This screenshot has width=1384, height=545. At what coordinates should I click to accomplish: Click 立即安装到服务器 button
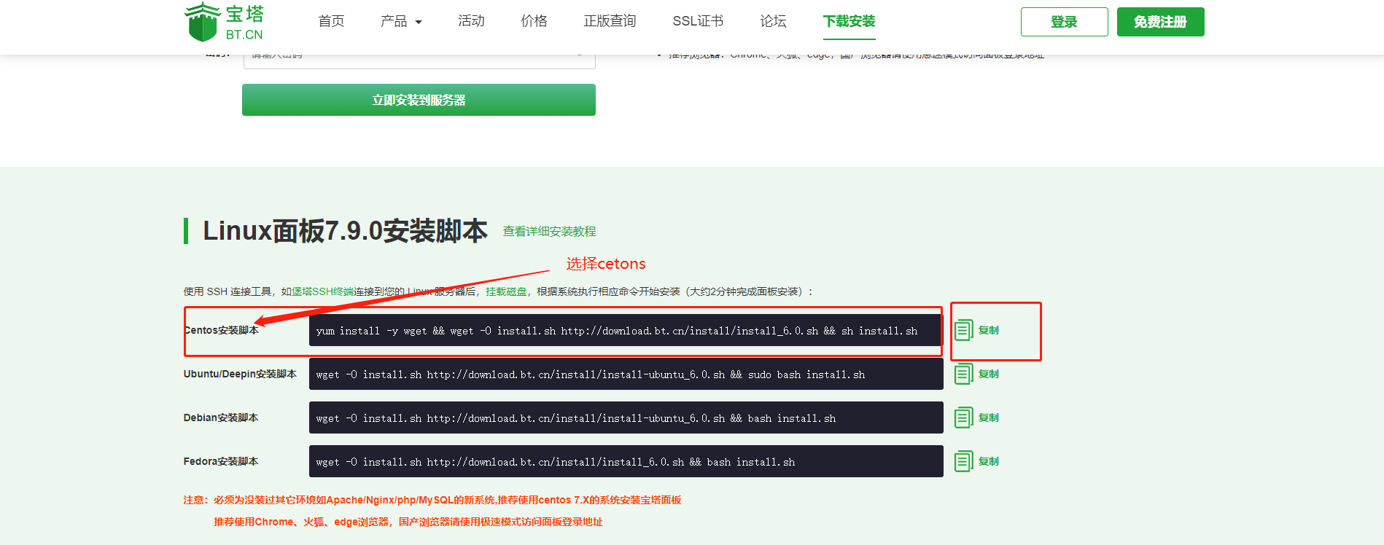[x=419, y=100]
